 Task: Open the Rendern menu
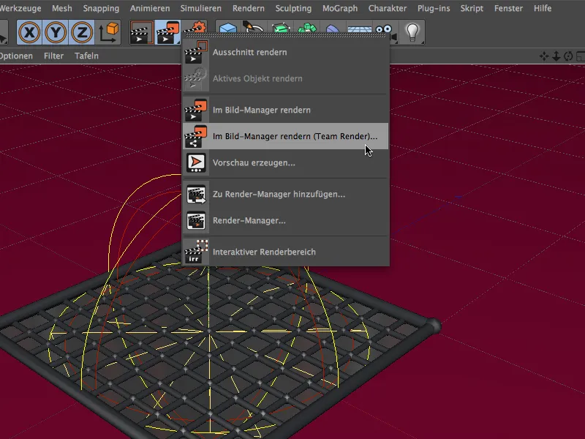pos(248,8)
